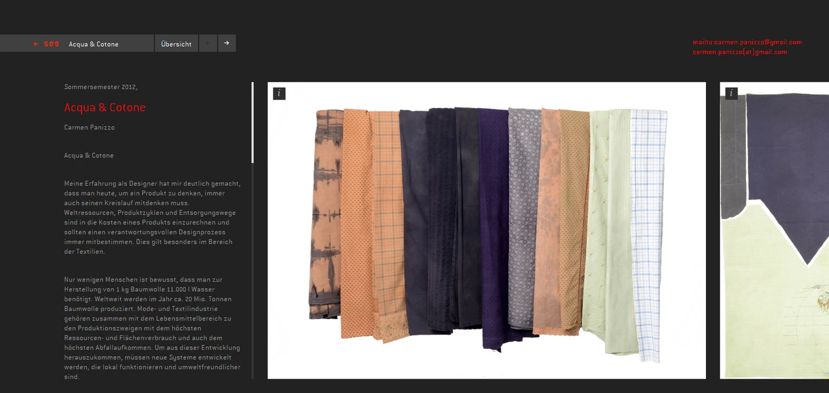Image resolution: width=829 pixels, height=393 pixels.
Task: Click the paragraph starting 'Nur wenigen Menschen'
Action: pos(152,328)
